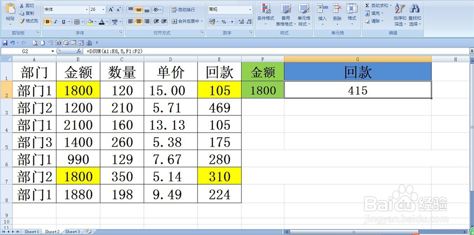The width and height of the screenshot is (474, 235).
Task: Click the insert new worksheet tab
Action: pyautogui.click(x=89, y=232)
